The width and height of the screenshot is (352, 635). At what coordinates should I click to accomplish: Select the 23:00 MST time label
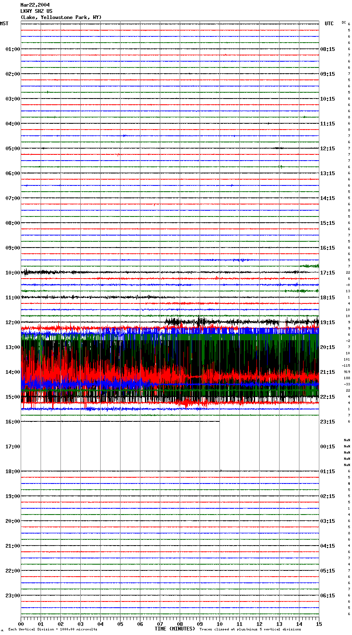click(x=12, y=596)
